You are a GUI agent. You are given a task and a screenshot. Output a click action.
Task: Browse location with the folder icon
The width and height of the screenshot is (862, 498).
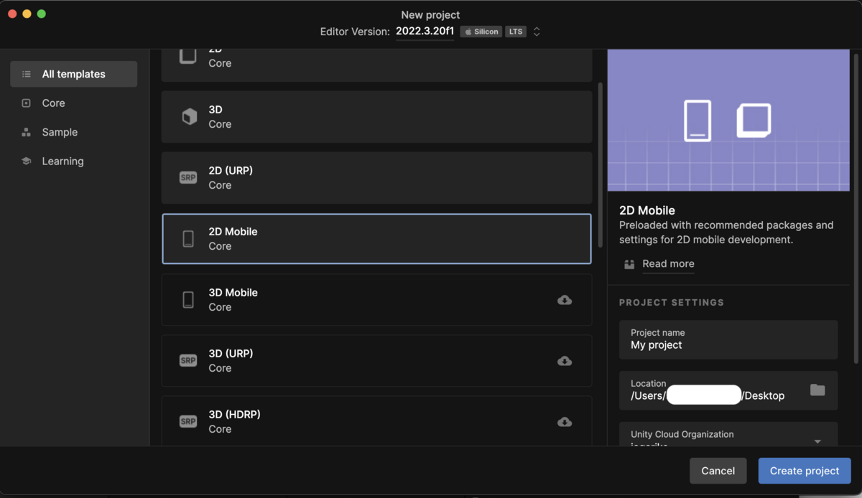tap(817, 390)
